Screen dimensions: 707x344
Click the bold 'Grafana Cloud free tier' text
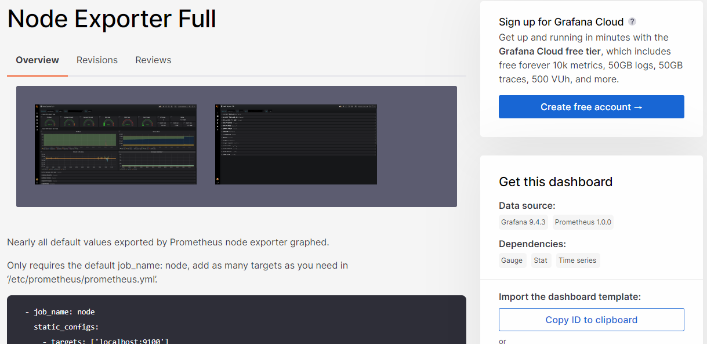(x=550, y=51)
